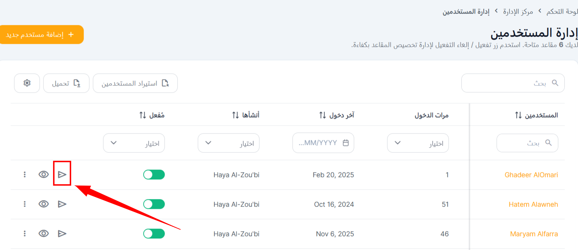This screenshot has width=578, height=250.
Task: Sort by آخر دخول column arrows
Action: (x=322, y=115)
